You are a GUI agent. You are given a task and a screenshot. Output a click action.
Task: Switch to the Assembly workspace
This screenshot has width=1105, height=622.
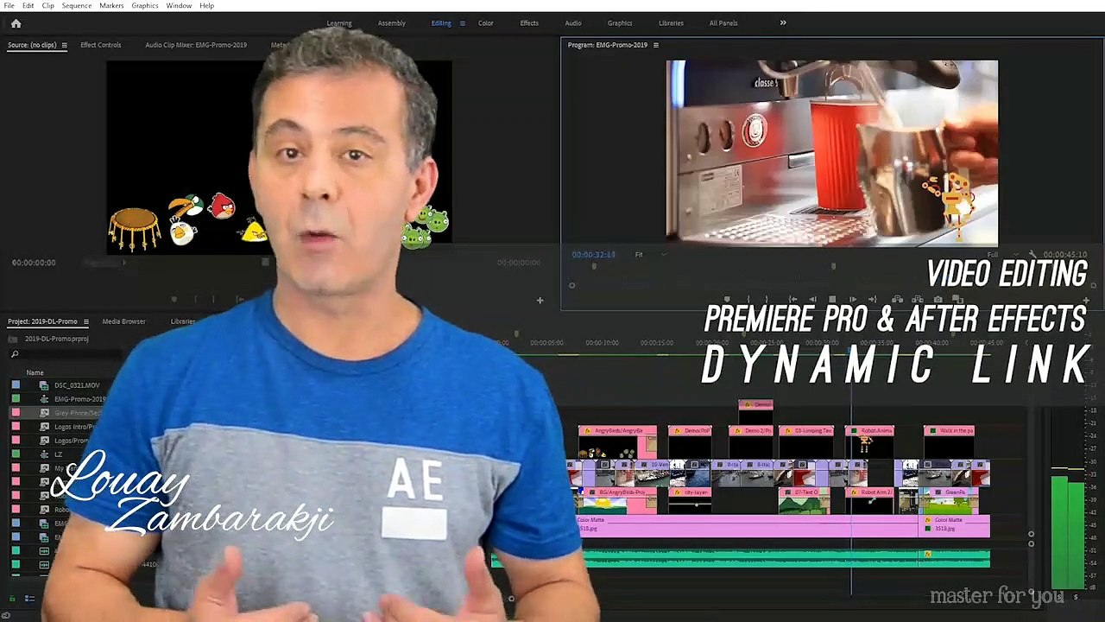click(391, 23)
